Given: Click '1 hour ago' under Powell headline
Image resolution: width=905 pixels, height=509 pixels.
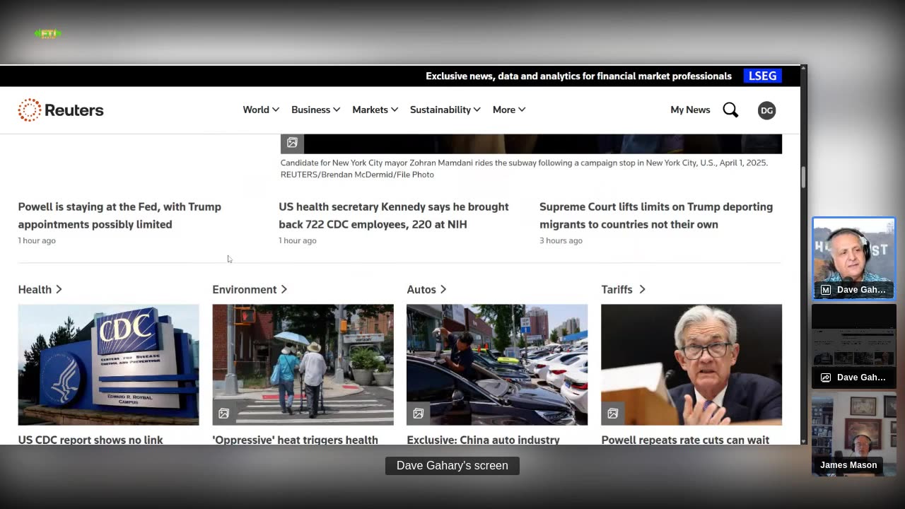Looking at the screenshot, I should click(37, 240).
